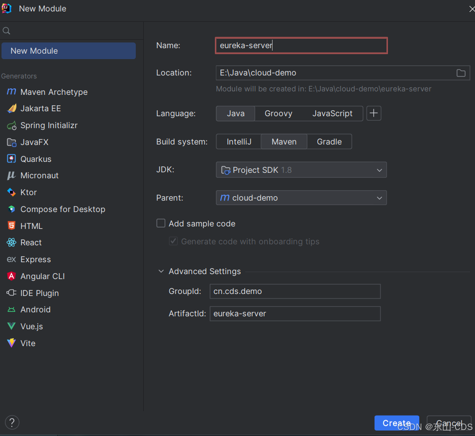Select JavaScript as the language
The height and width of the screenshot is (436, 475).
click(332, 113)
